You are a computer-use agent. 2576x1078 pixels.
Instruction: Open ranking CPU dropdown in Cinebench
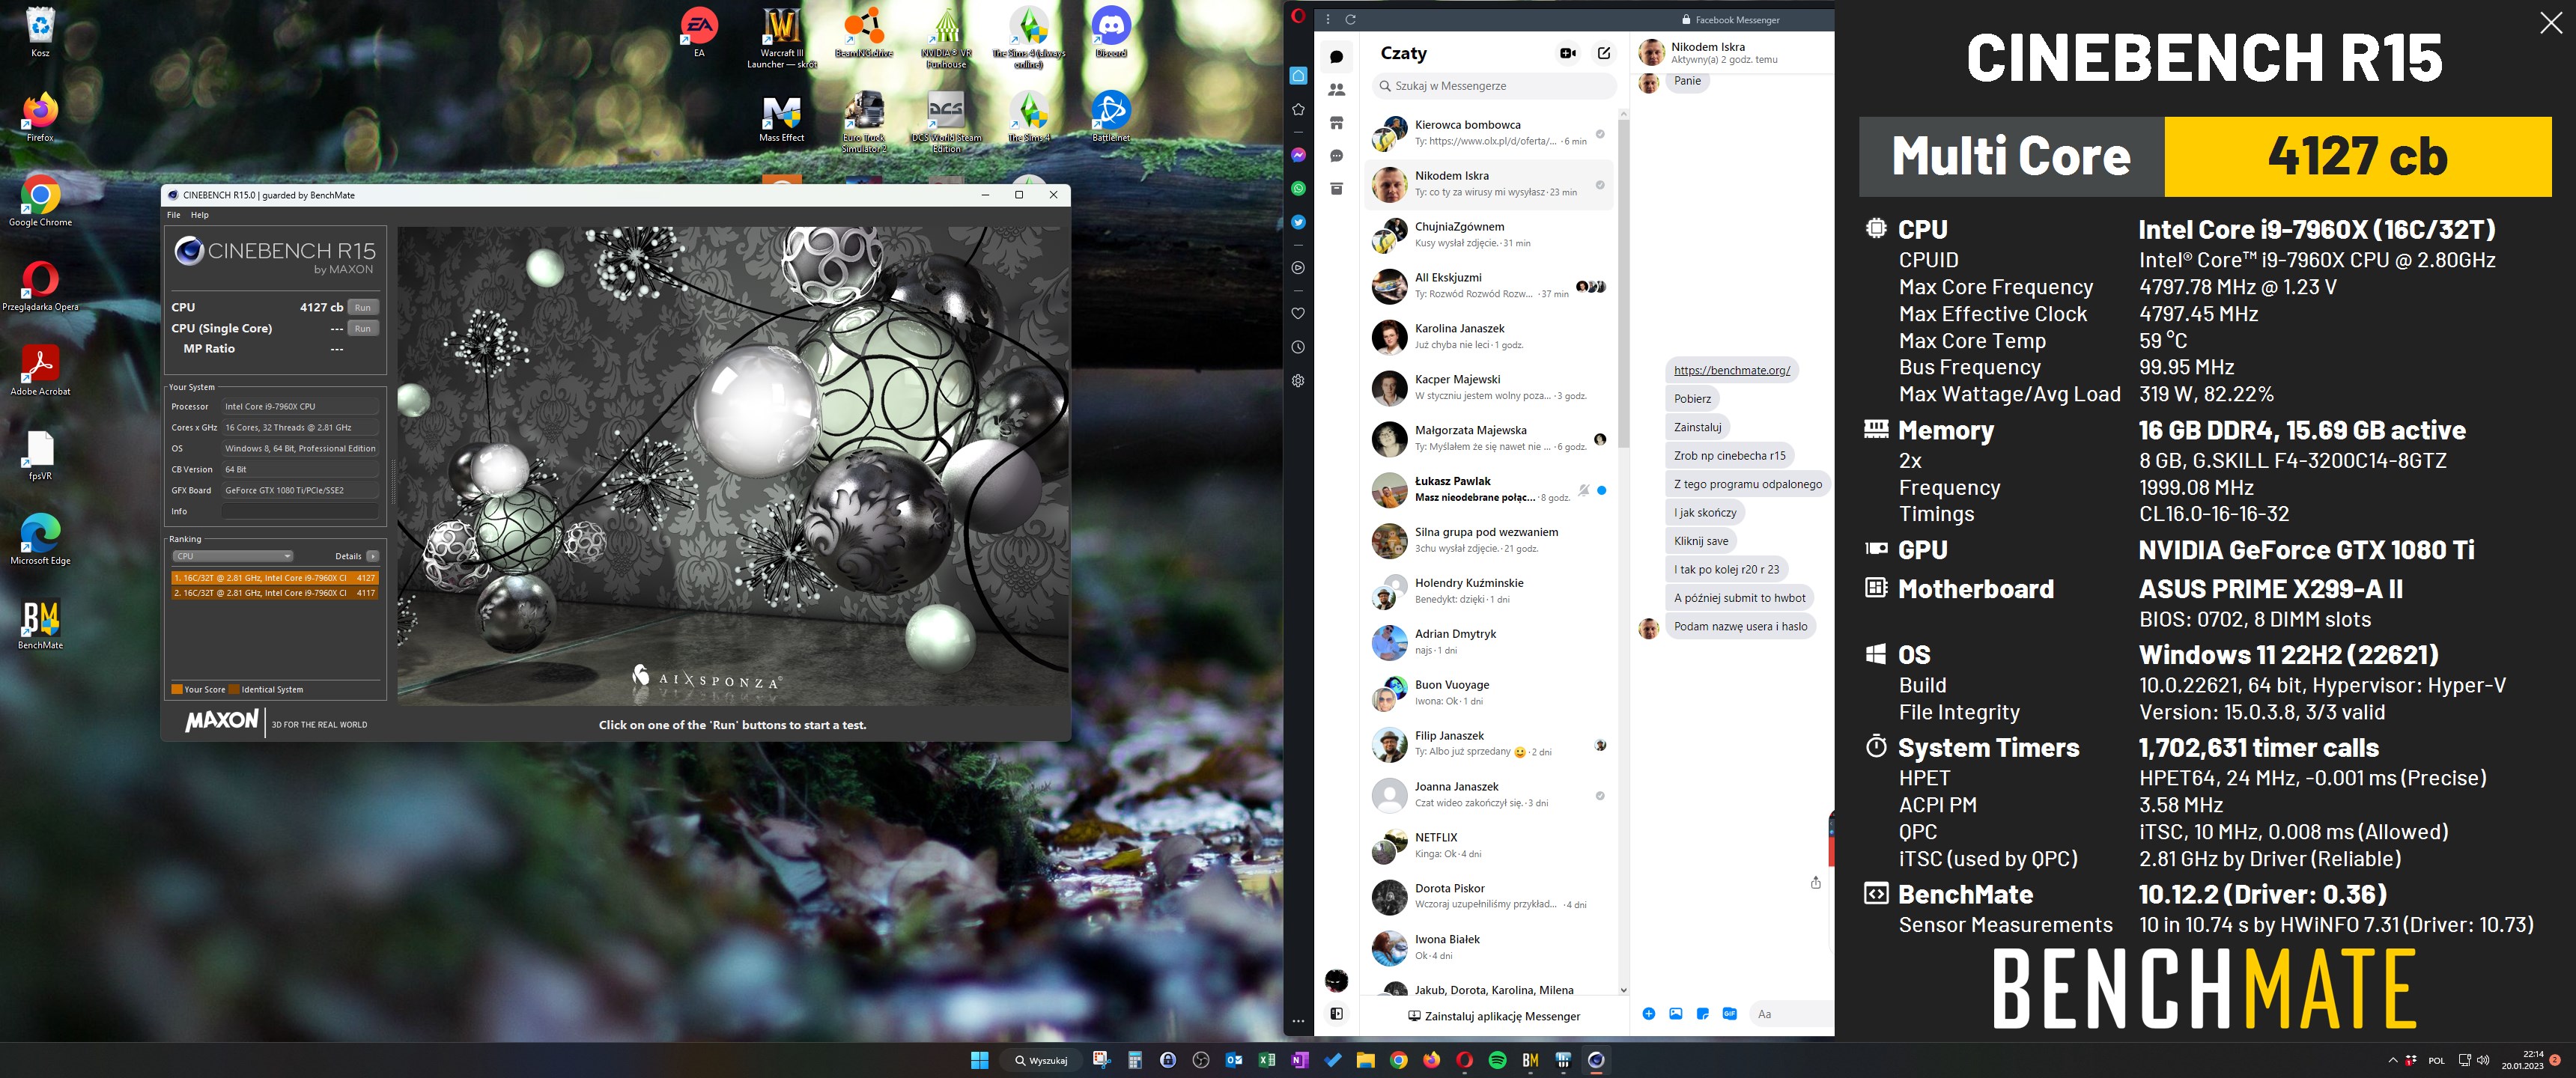pos(233,556)
